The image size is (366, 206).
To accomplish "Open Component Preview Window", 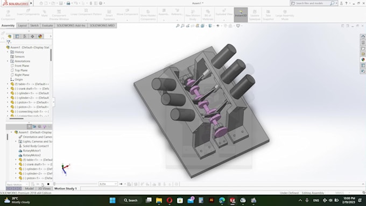I will [x=59, y=15].
